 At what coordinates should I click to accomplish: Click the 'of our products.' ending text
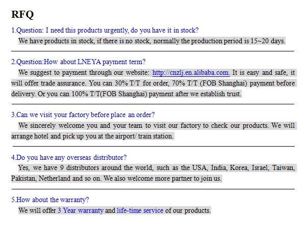pos(188,211)
